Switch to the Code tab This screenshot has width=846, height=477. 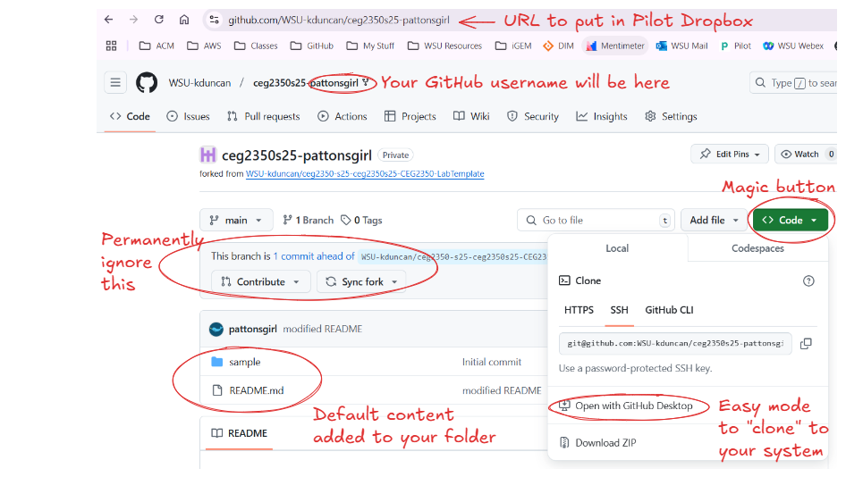coord(130,116)
